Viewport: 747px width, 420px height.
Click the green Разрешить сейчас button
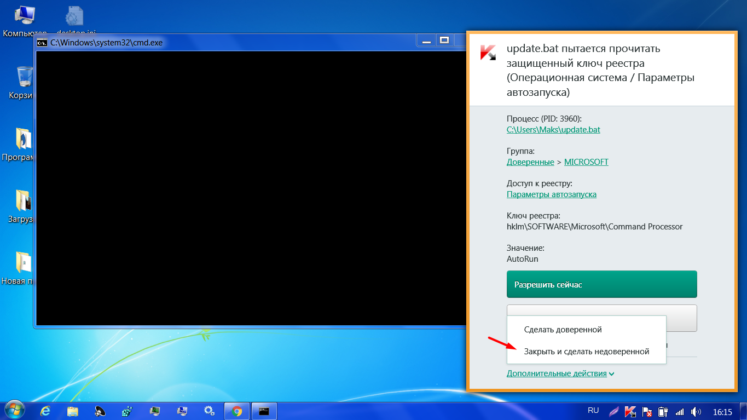click(x=602, y=285)
